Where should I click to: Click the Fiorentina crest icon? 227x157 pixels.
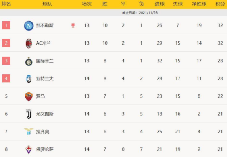click(29, 149)
